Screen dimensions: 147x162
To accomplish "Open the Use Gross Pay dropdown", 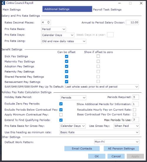I will 127,126.
